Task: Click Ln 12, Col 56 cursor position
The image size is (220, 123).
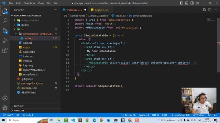Action: (x=128, y=115)
